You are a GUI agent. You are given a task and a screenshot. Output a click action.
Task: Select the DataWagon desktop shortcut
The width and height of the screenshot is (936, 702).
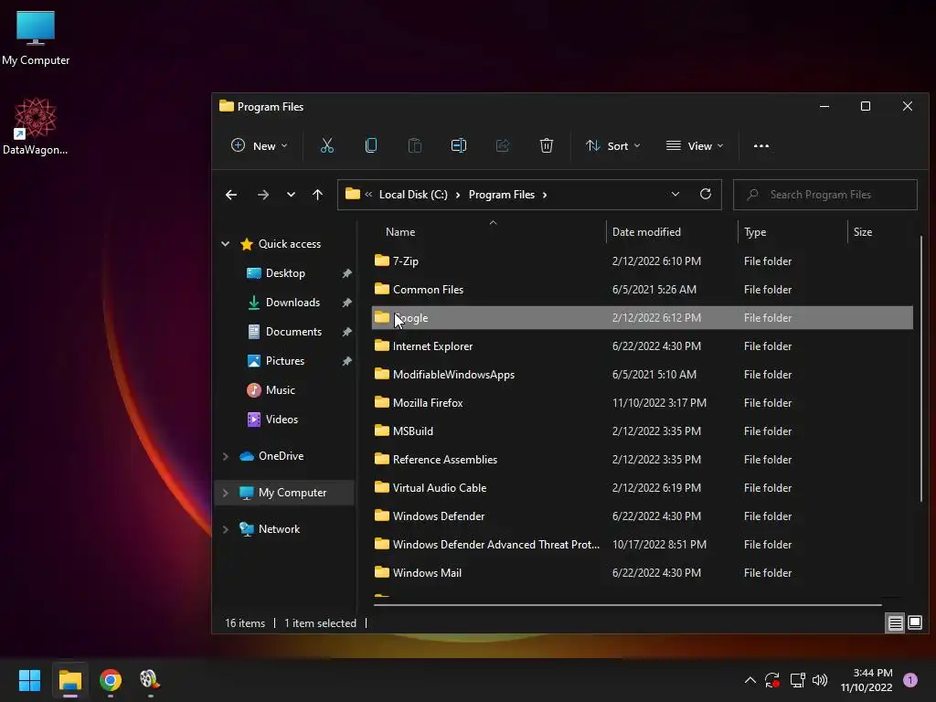click(x=36, y=126)
